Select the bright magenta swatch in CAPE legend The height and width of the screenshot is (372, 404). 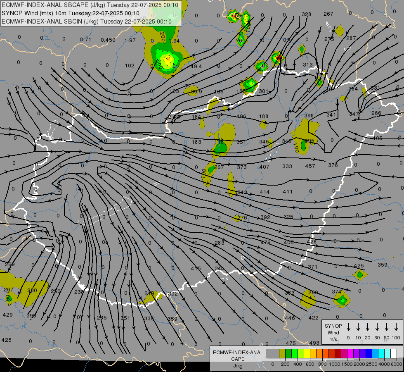point(350,354)
